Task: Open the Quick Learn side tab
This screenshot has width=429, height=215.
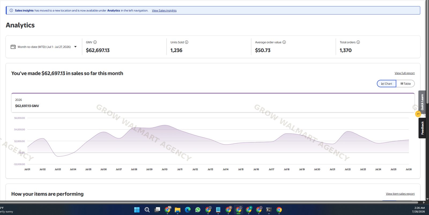Action: (422, 102)
